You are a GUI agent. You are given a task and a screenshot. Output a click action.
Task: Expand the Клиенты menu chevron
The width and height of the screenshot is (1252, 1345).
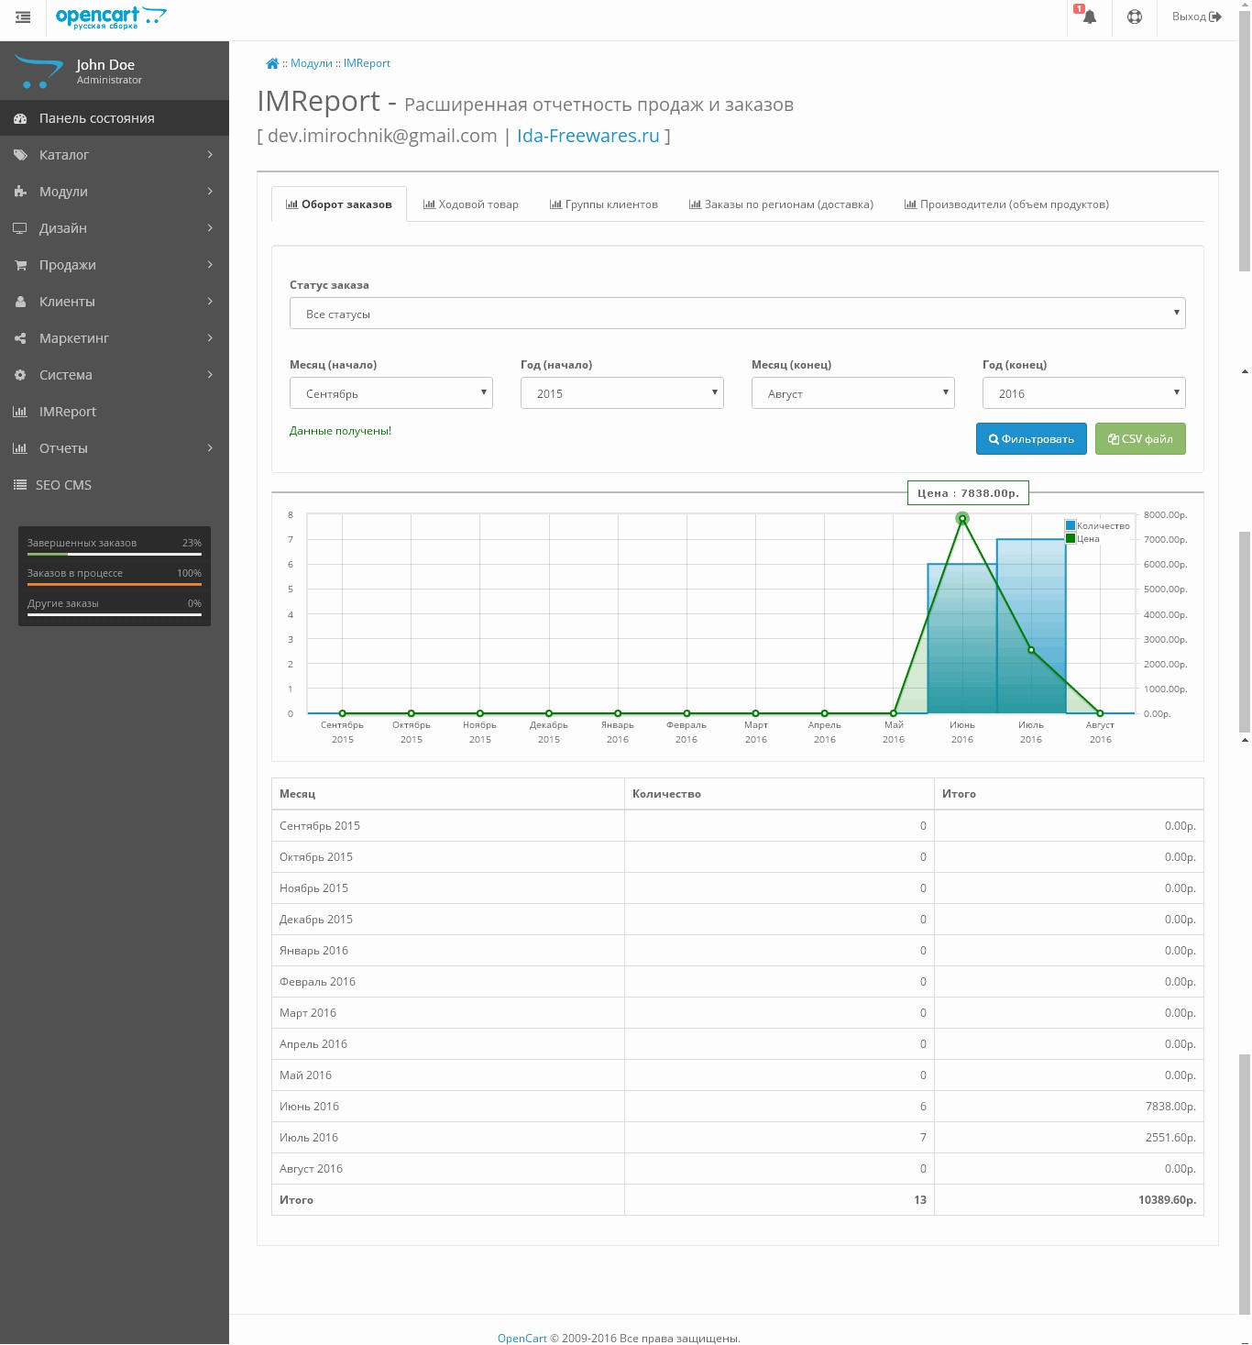(x=210, y=302)
